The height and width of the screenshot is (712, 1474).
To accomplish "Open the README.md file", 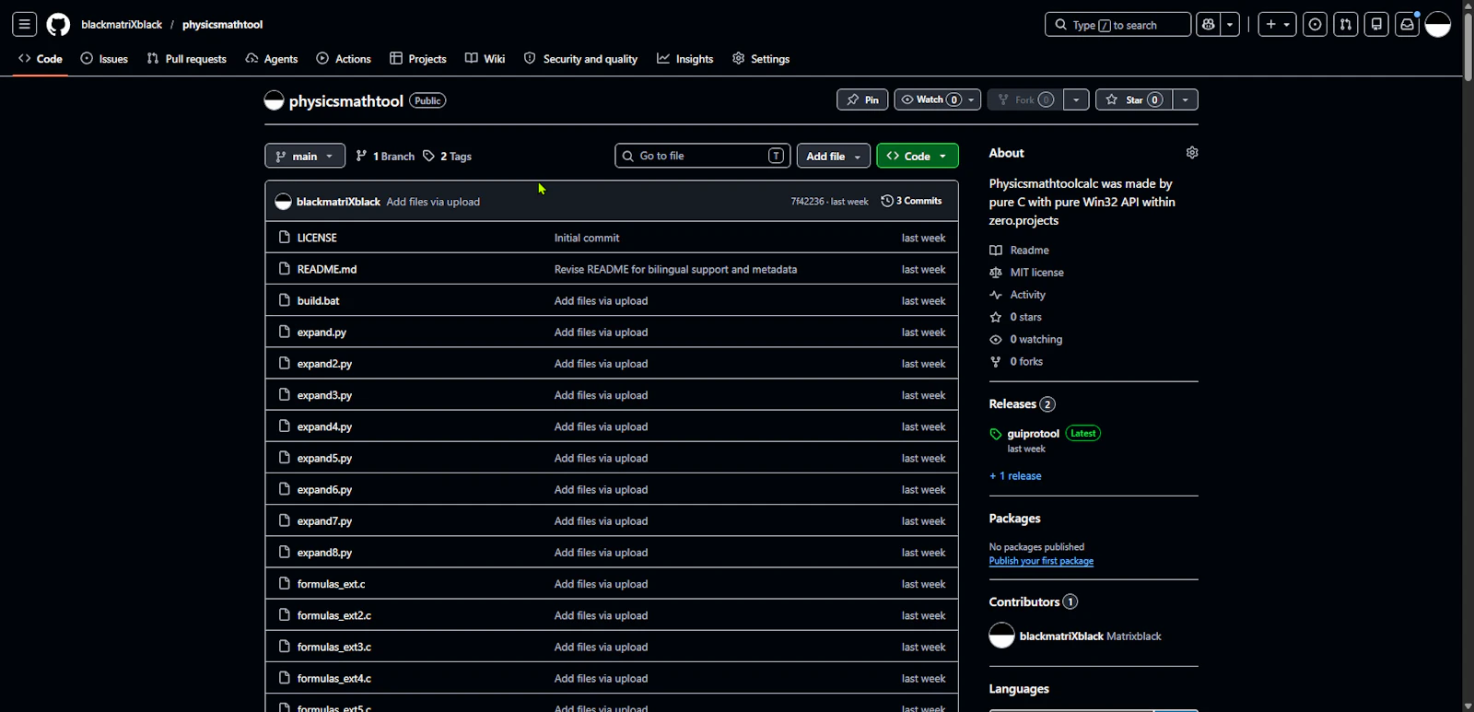I will pos(327,269).
